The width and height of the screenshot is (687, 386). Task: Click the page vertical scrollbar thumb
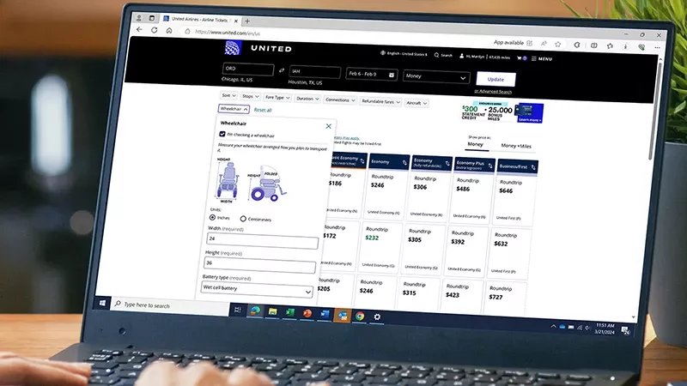tap(654, 112)
